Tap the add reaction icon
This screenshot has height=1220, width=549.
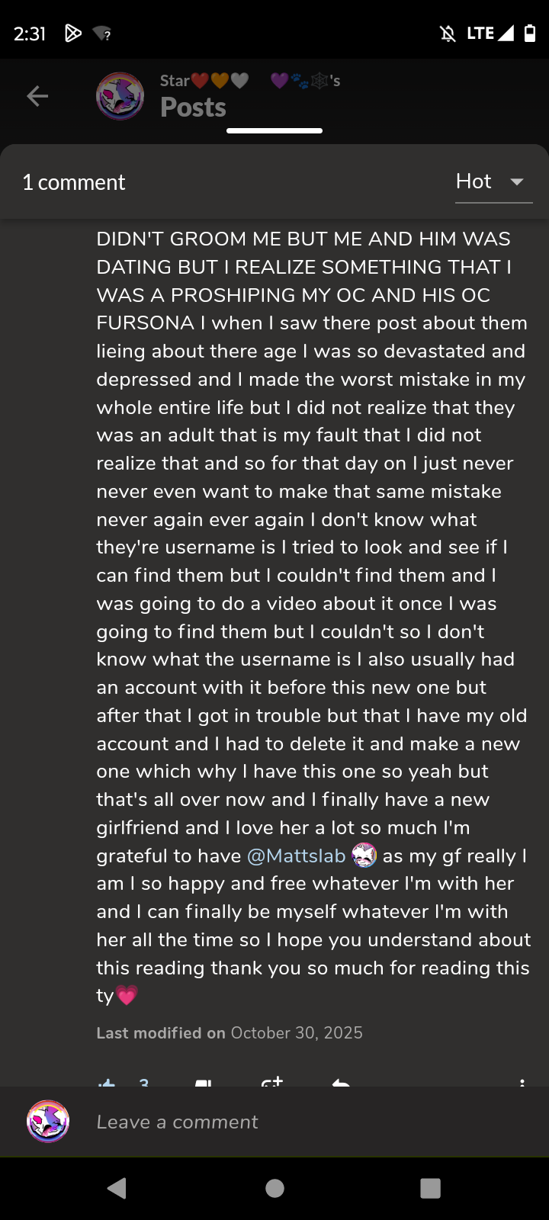[x=271, y=1083]
